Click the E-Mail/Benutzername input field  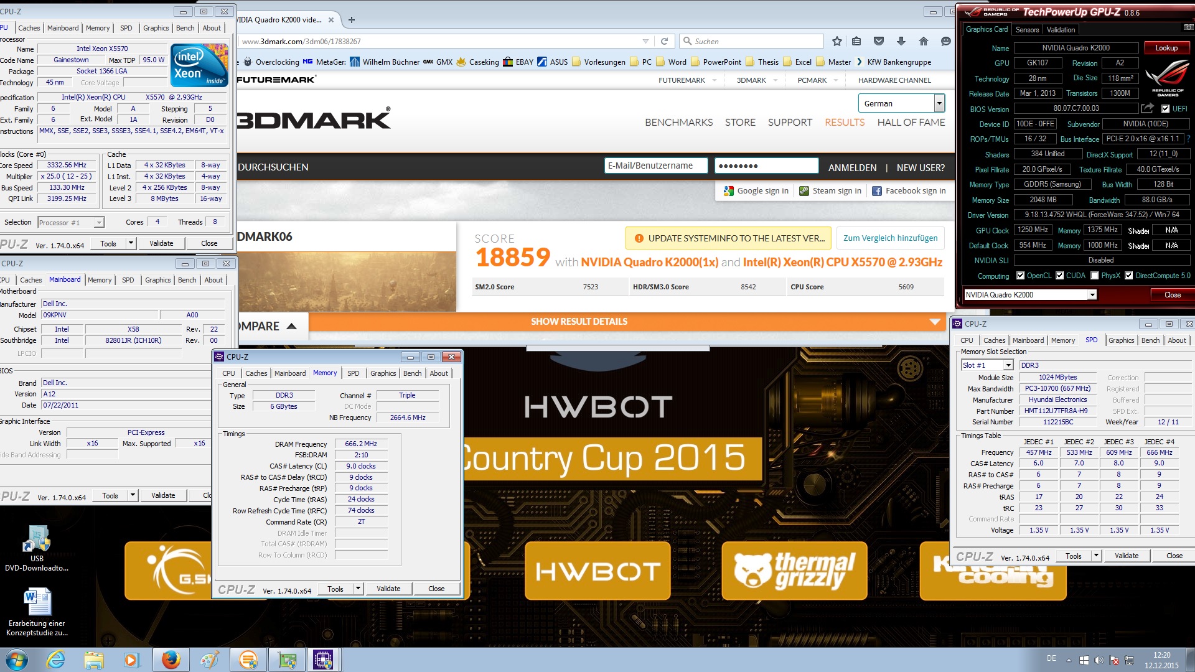pos(656,166)
